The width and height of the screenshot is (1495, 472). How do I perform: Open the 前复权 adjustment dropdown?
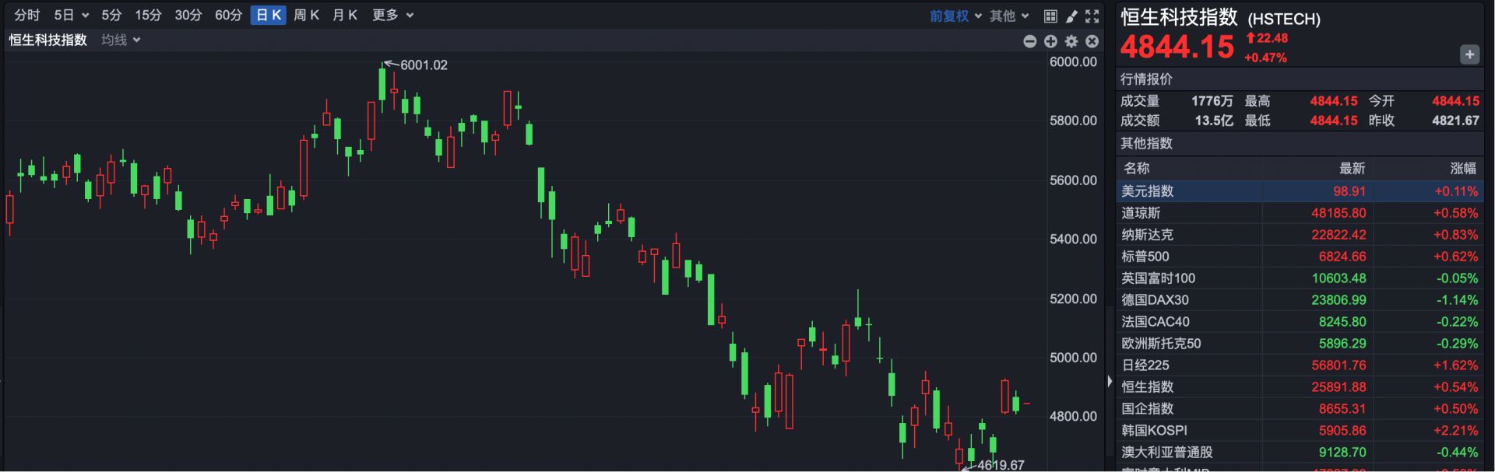[x=955, y=16]
